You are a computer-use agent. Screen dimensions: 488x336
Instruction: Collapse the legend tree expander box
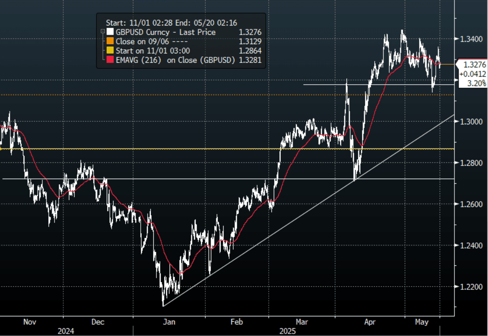coord(102,32)
